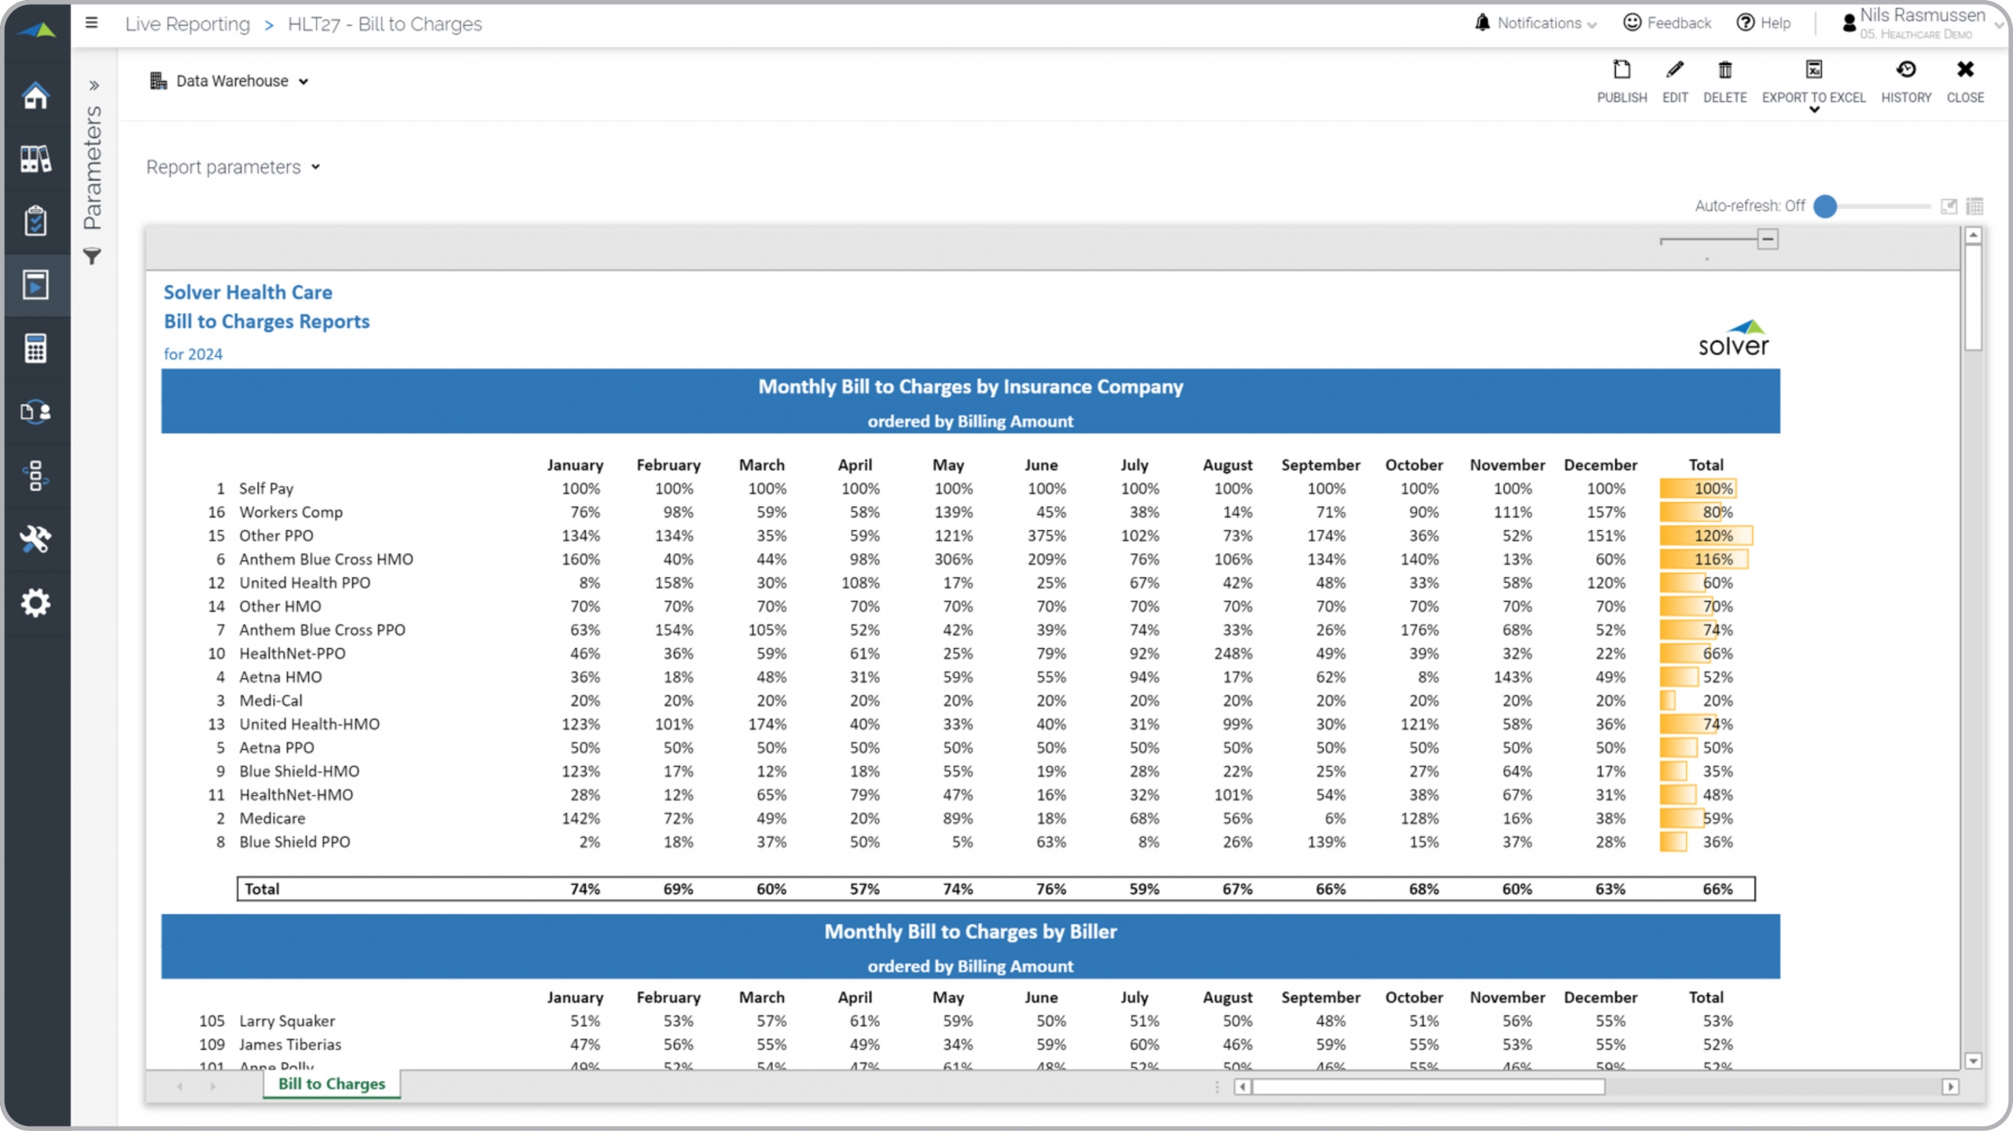Click the horizontal scrollbar thumb
Image resolution: width=2013 pixels, height=1131 pixels.
[1428, 1087]
